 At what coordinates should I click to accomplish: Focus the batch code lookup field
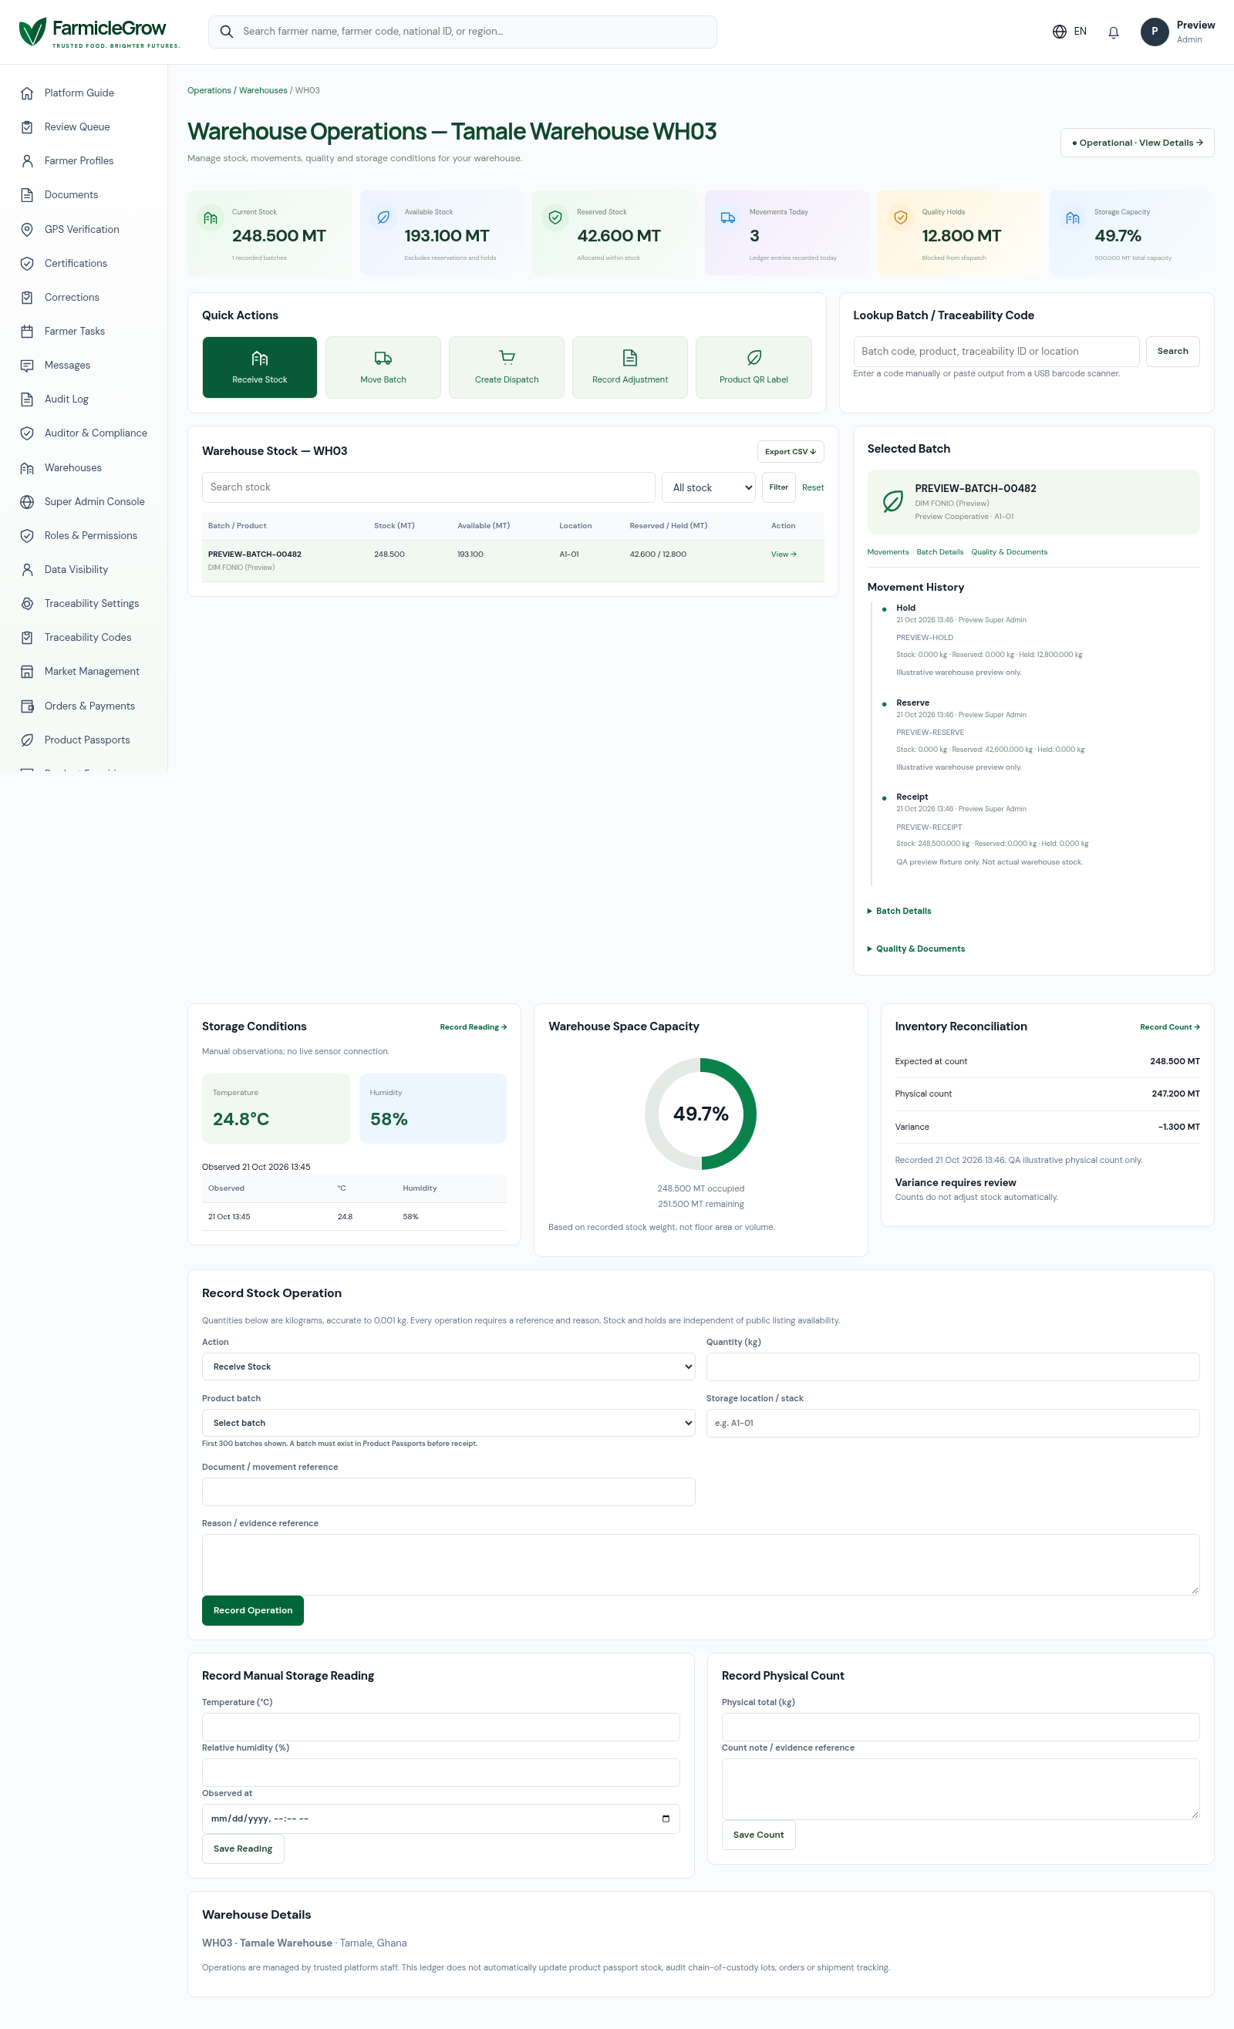(996, 351)
